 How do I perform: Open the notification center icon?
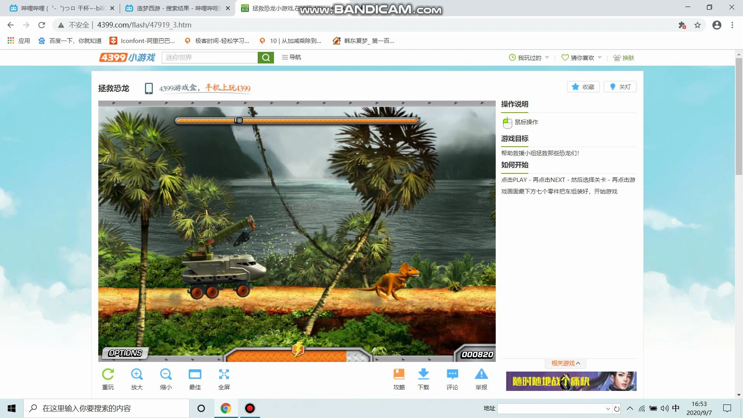pos(727,408)
